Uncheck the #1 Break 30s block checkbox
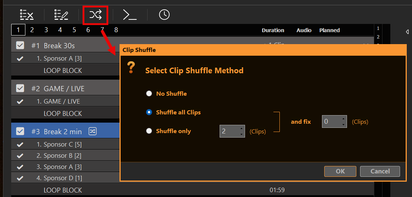This screenshot has width=412, height=197. click(20, 46)
